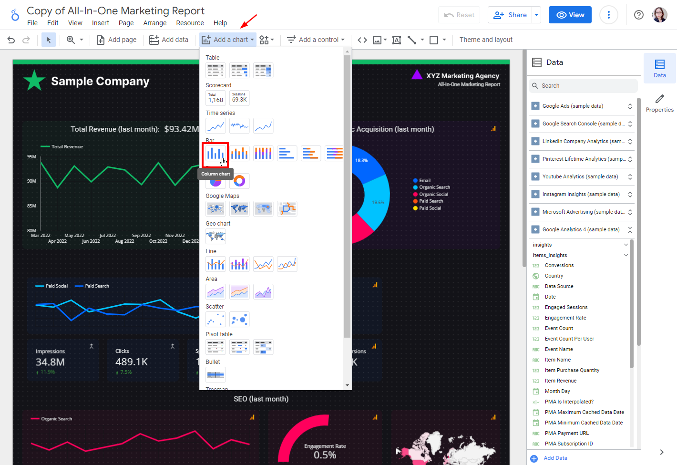677x465 pixels.
Task: Select the Text box tool in the toolbar
Action: [x=396, y=40]
